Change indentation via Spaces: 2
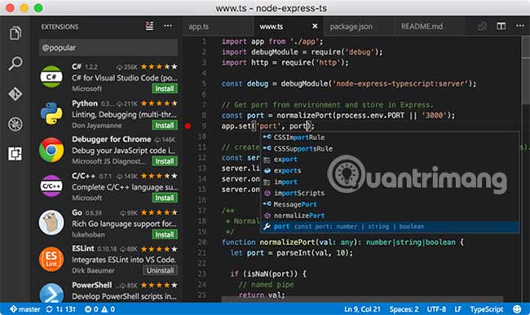This screenshot has width=530, height=315. pos(404,309)
